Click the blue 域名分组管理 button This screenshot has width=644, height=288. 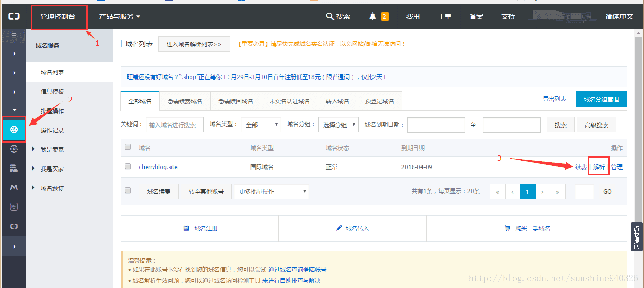[x=601, y=99]
